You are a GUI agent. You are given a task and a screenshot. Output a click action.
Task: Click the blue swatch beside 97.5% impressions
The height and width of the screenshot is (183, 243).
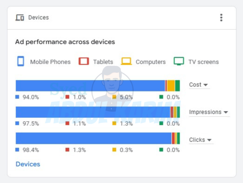tap(17, 123)
